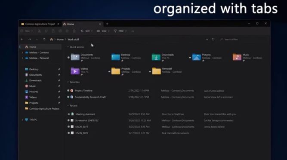Viewport: 287px width, 160px height.
Task: Expand Melissa - Personal in sidebar
Action: pos(22,58)
